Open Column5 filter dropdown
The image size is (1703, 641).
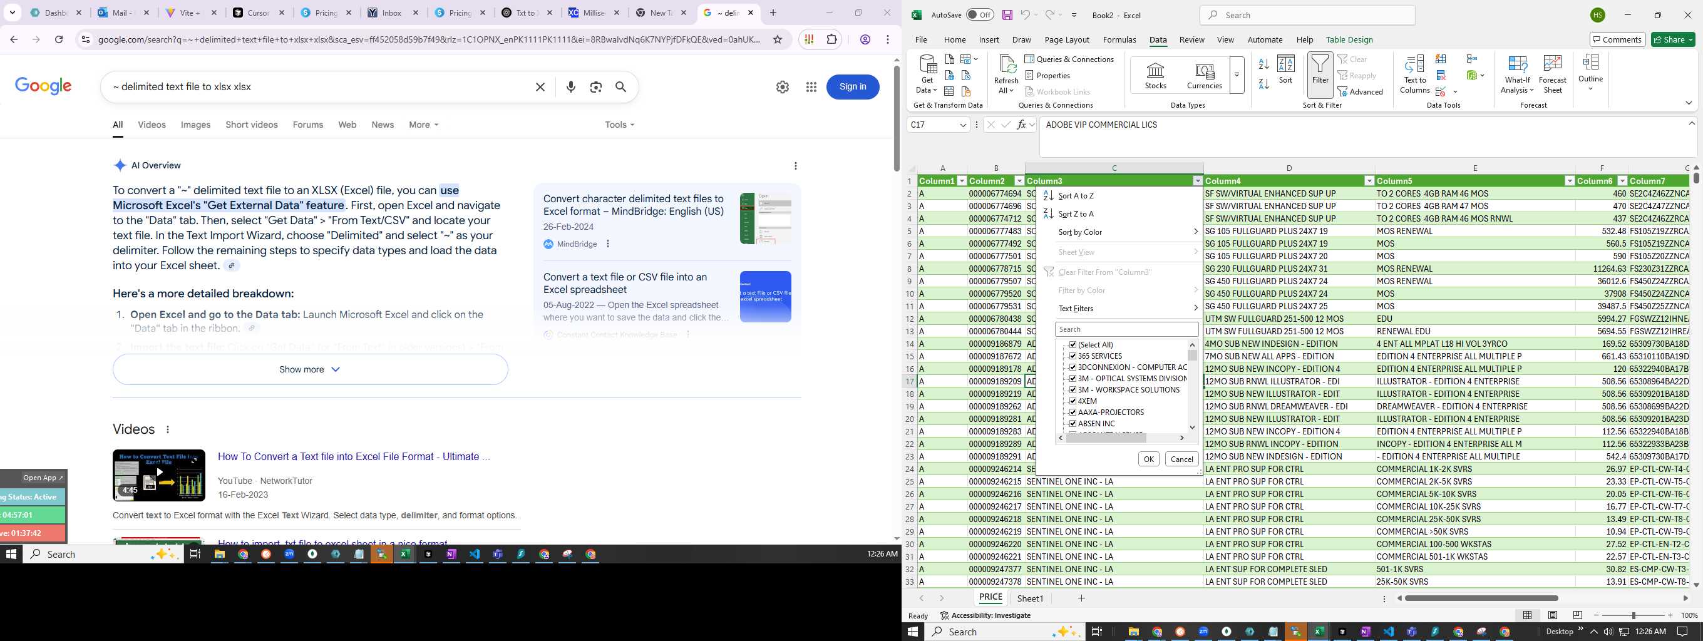[1569, 181]
